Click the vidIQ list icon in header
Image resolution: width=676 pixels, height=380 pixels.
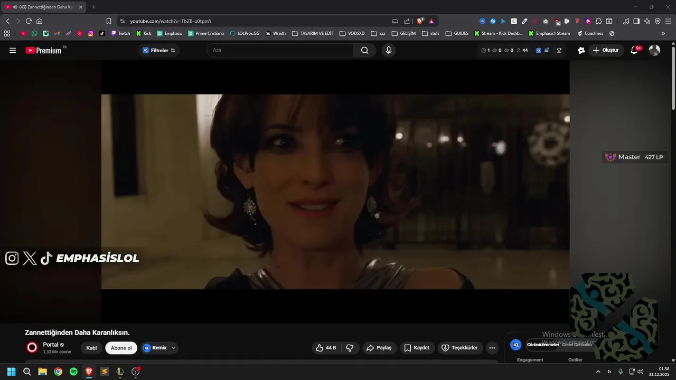tap(547, 50)
